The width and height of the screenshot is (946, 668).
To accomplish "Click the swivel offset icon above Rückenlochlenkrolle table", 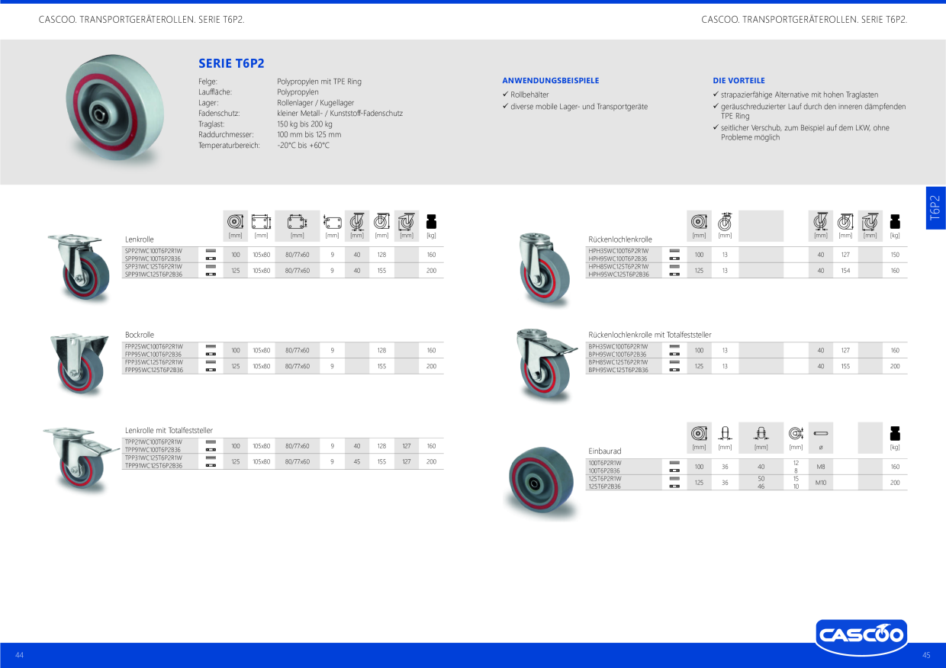I will point(821,222).
